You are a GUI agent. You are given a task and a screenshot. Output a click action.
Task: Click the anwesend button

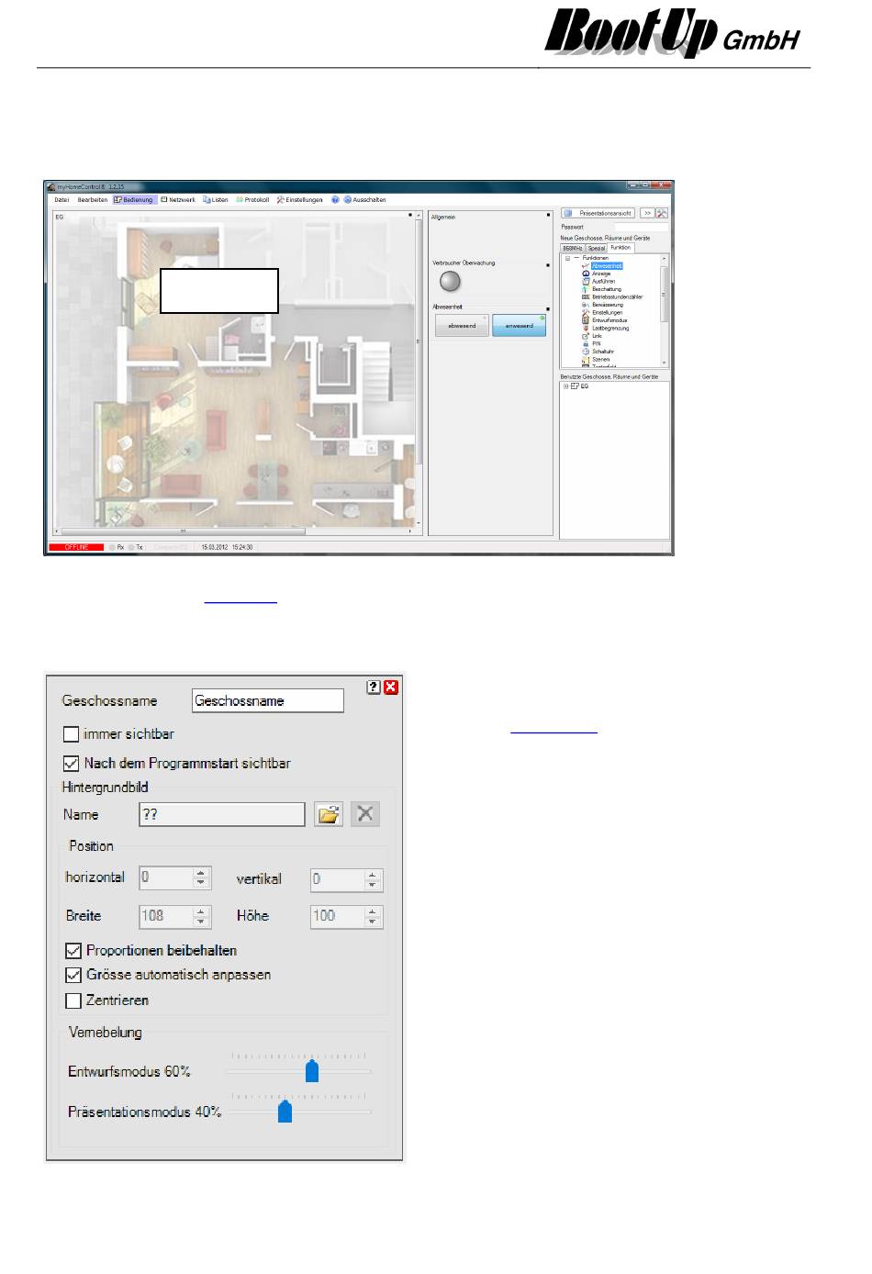pos(519,326)
